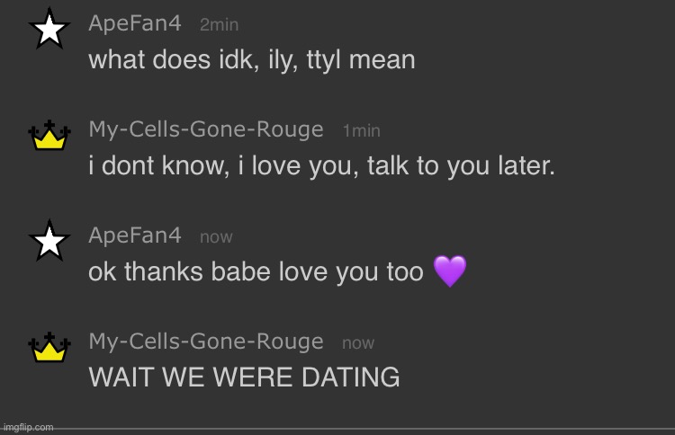
Task: Open ApeFan4 profile from the 2min comment
Action: 135,23
